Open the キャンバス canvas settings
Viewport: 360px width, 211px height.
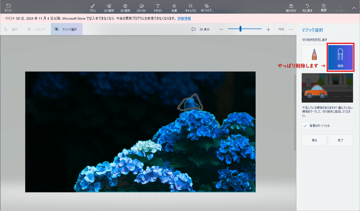pos(190,8)
